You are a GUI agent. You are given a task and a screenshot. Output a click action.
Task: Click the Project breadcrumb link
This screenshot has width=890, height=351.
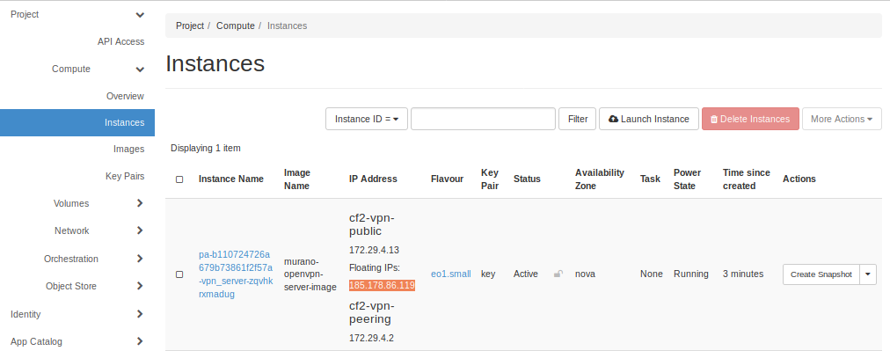(190, 26)
